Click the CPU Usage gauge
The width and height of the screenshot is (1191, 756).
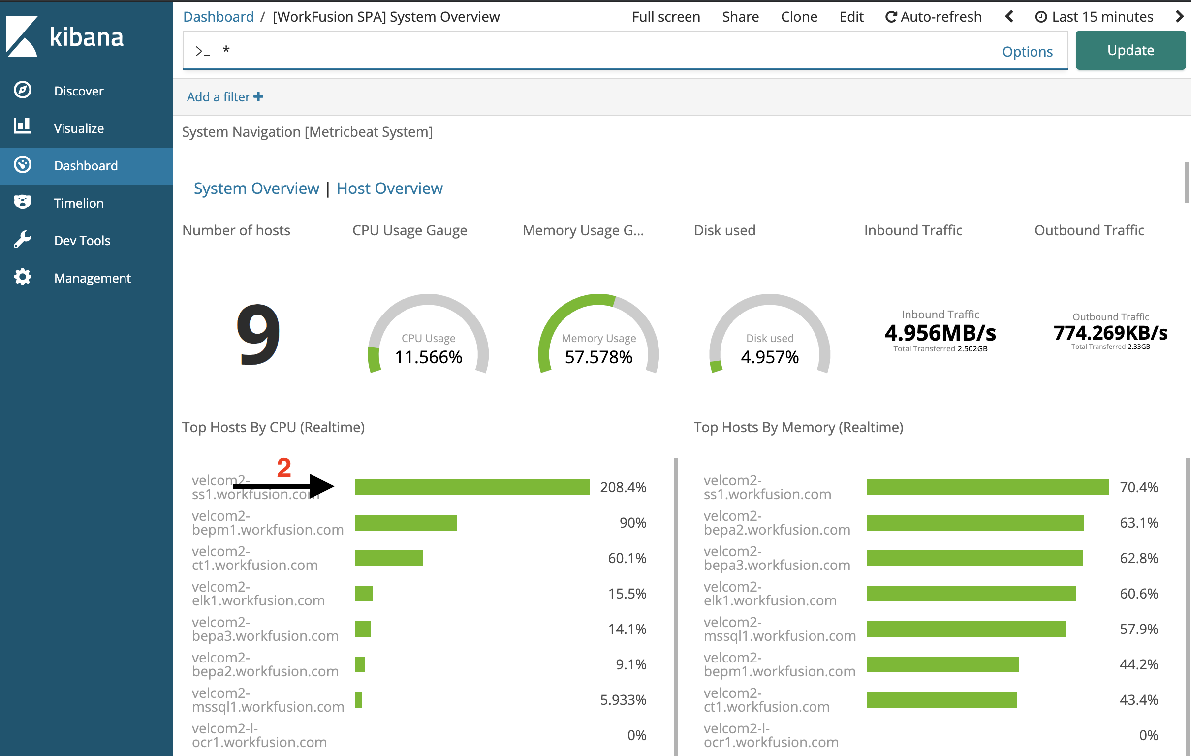coord(428,334)
